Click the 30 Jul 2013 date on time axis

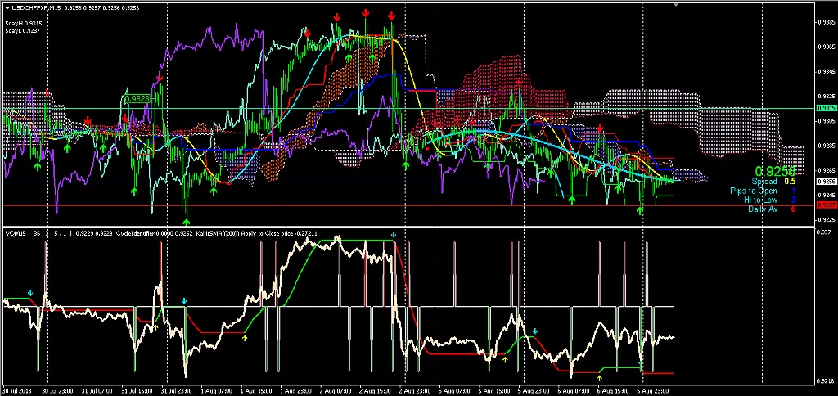click(x=18, y=391)
